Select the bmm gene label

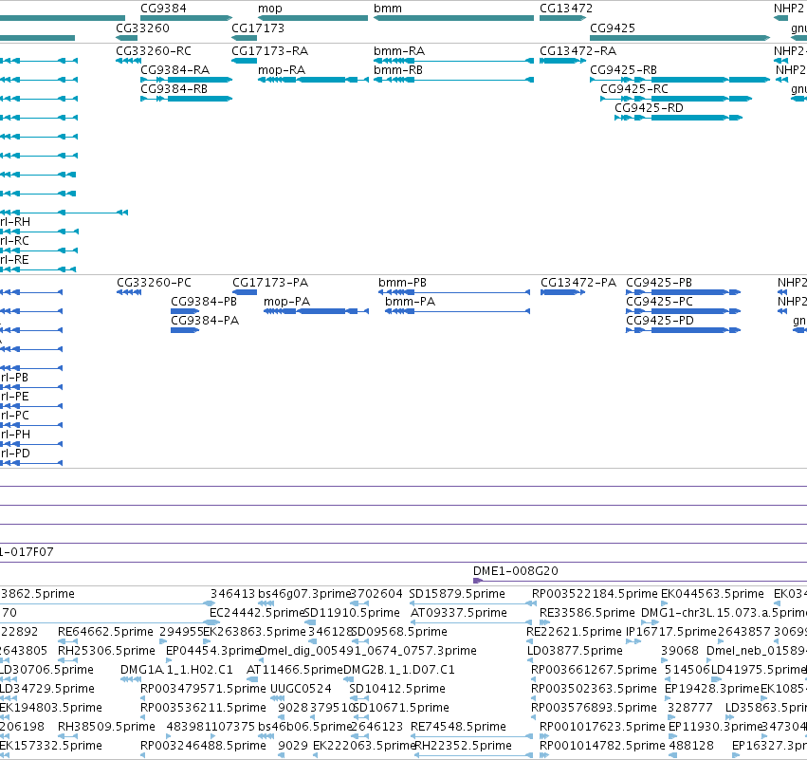click(388, 9)
